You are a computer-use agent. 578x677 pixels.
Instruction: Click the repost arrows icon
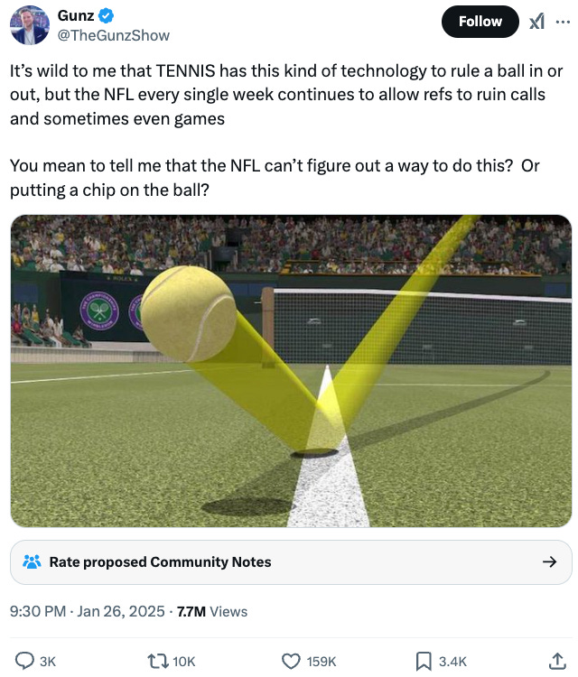click(158, 661)
